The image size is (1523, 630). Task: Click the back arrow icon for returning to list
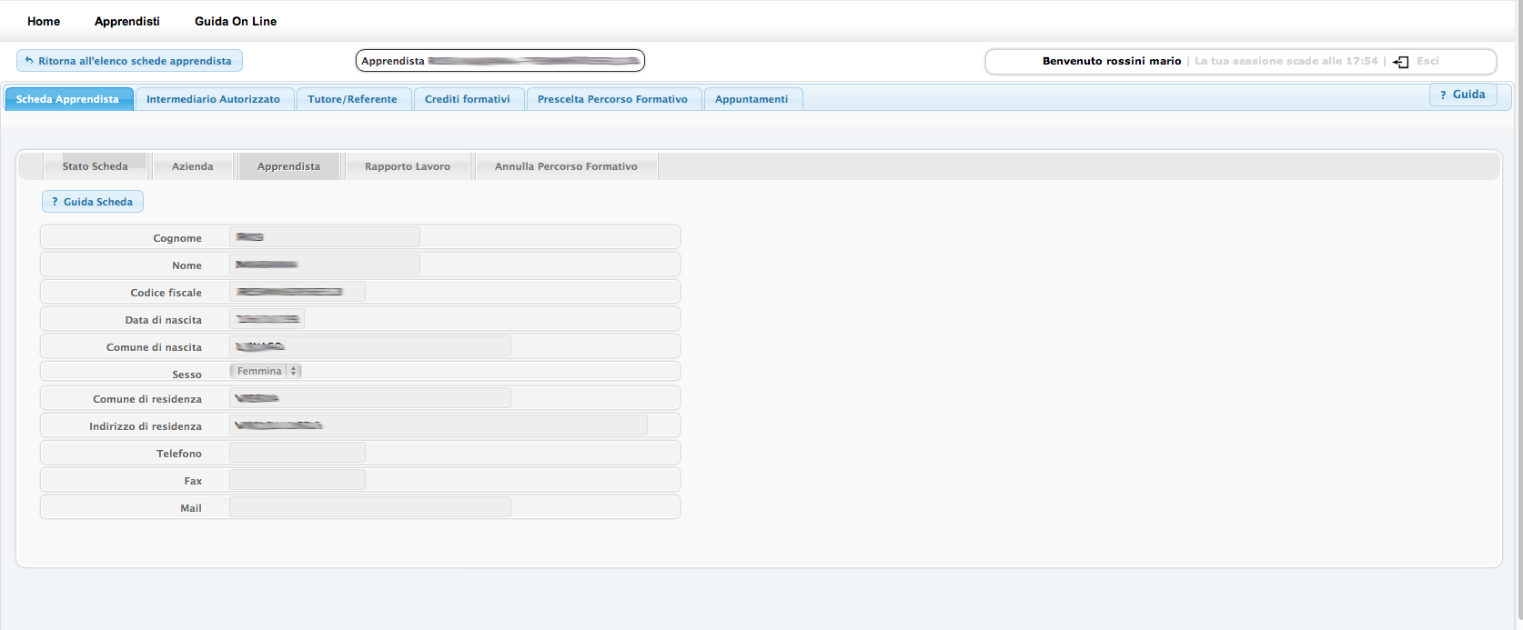(29, 61)
